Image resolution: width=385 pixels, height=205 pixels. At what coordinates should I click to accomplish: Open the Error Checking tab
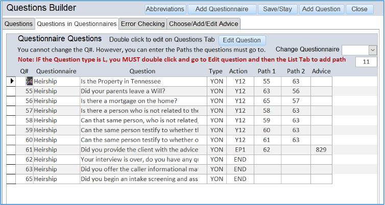[143, 23]
